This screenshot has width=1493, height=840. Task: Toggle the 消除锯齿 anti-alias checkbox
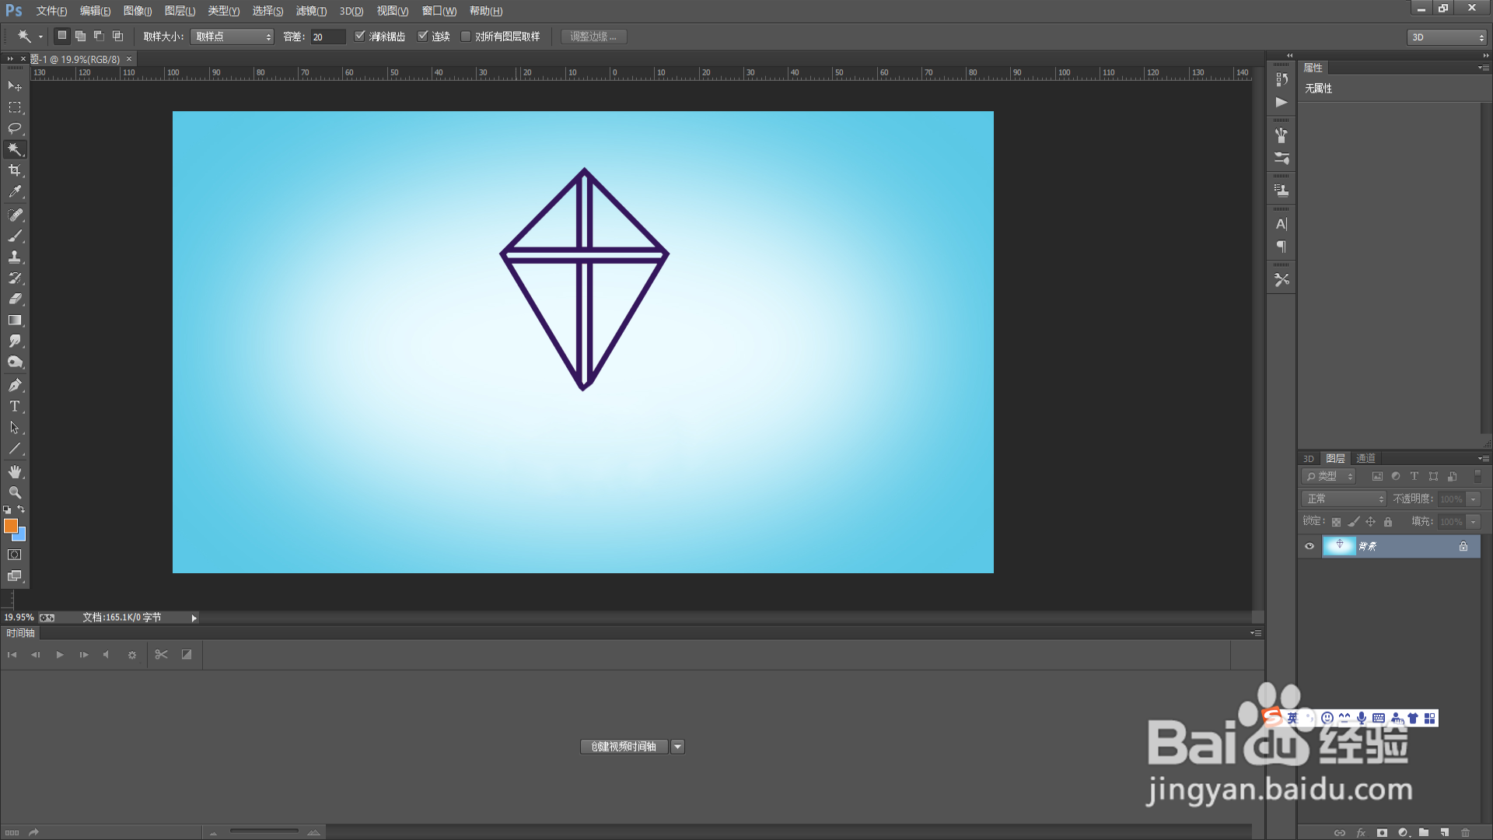pos(360,37)
